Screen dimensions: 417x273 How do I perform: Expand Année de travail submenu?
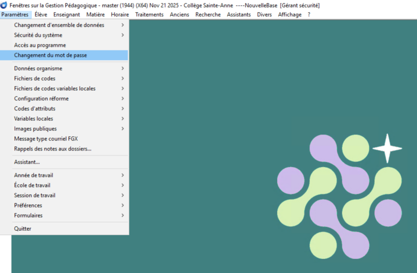pyautogui.click(x=33, y=175)
